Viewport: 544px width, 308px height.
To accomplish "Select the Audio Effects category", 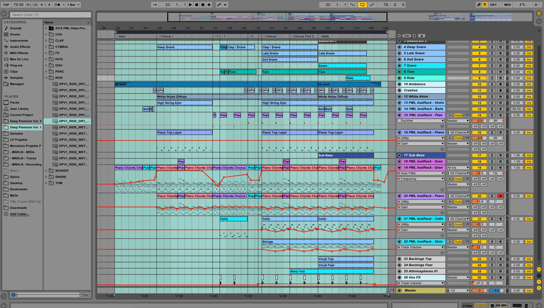I will tap(20, 47).
